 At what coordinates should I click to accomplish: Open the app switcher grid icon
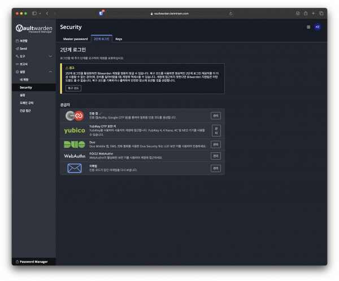(308, 27)
